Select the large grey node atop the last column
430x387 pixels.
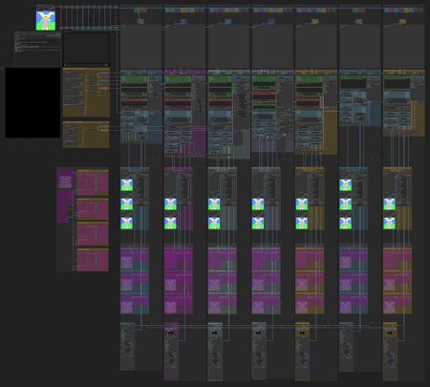click(404, 47)
